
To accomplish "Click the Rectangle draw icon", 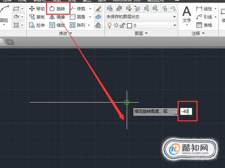I will [16, 9].
